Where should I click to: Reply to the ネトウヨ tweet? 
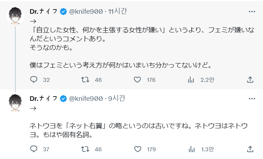[34, 149]
